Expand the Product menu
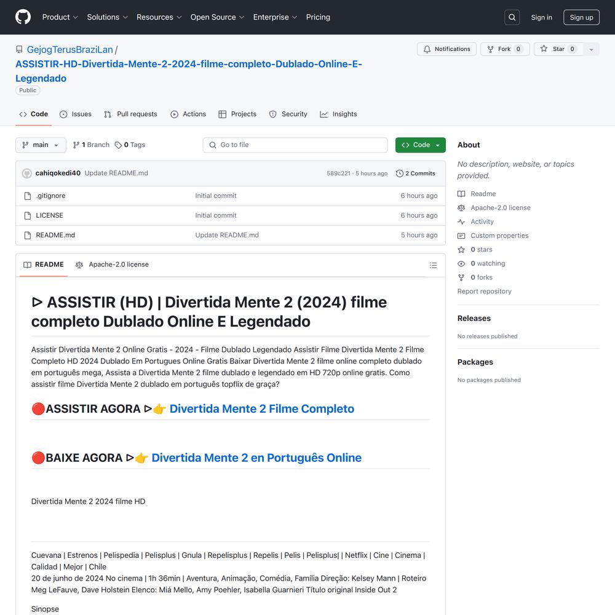615x615 pixels. [x=60, y=17]
